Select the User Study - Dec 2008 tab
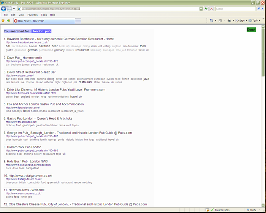 [x=44, y=21]
